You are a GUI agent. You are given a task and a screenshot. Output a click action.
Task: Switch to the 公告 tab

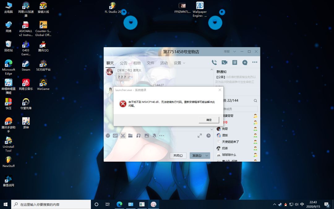pyautogui.click(x=123, y=63)
